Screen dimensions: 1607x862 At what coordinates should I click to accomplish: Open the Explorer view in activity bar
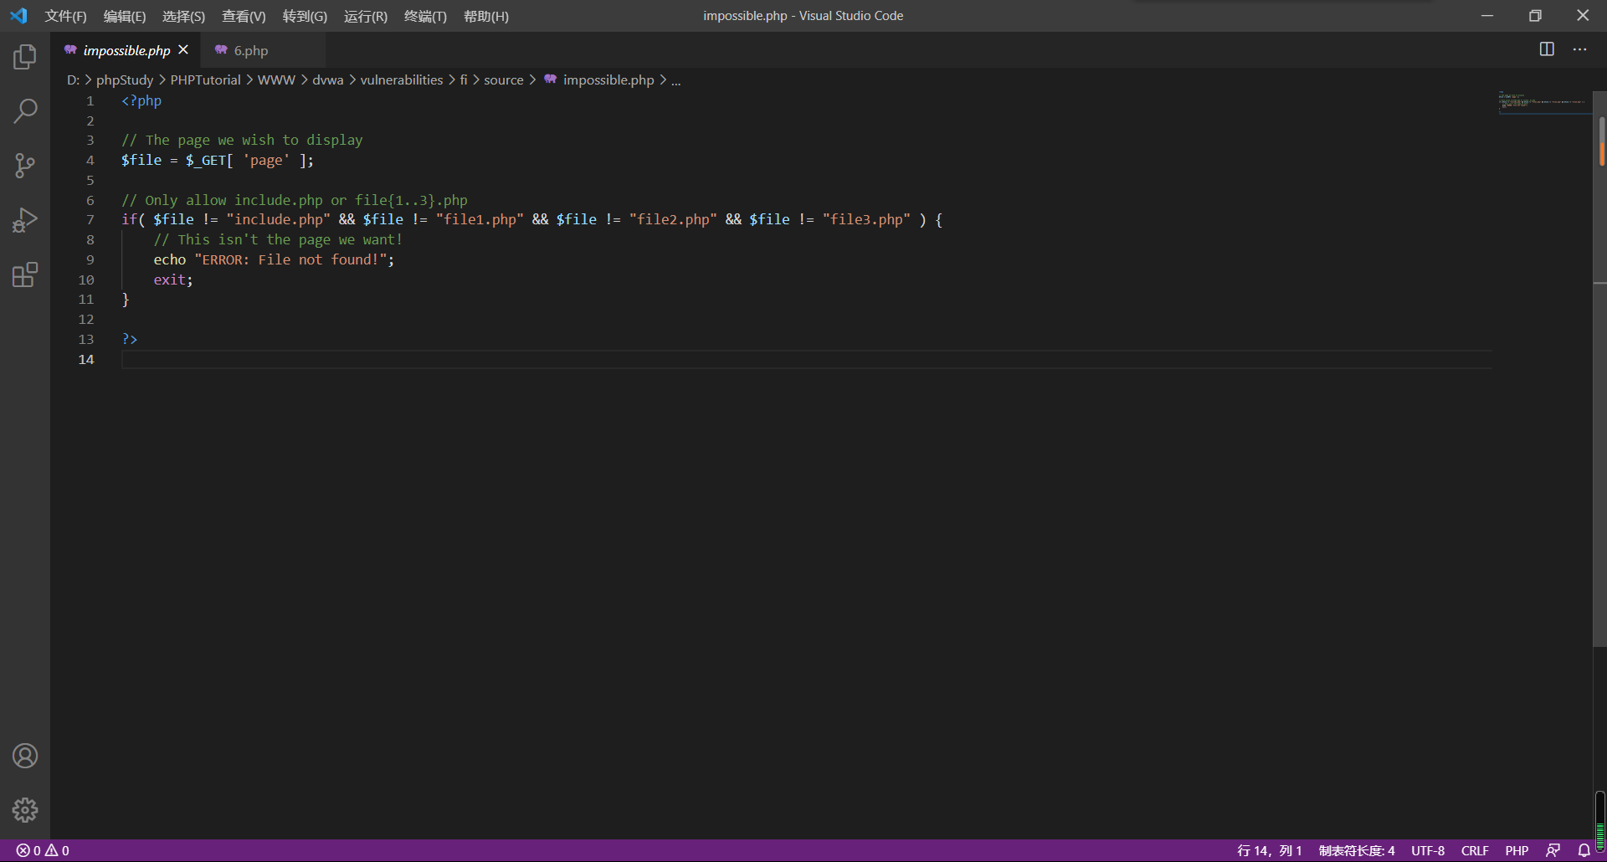[25, 57]
